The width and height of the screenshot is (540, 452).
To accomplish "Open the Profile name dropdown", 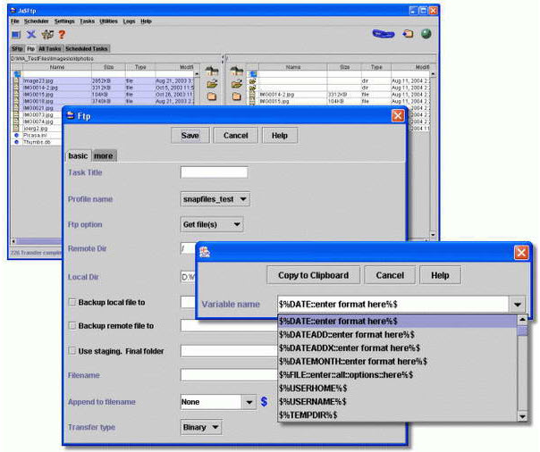I will click(215, 199).
